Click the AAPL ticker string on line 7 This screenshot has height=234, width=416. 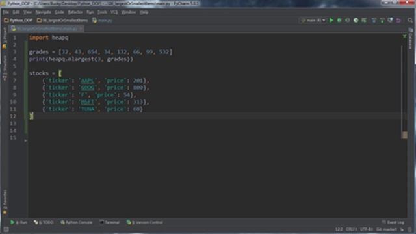click(88, 81)
